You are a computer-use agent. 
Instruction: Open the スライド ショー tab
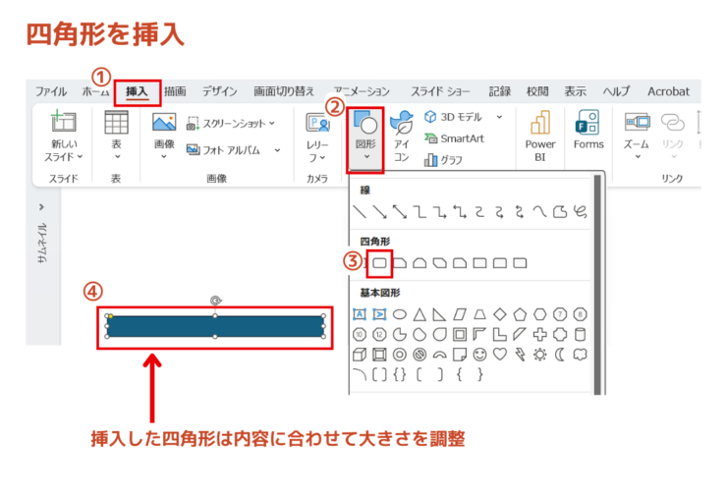(440, 91)
